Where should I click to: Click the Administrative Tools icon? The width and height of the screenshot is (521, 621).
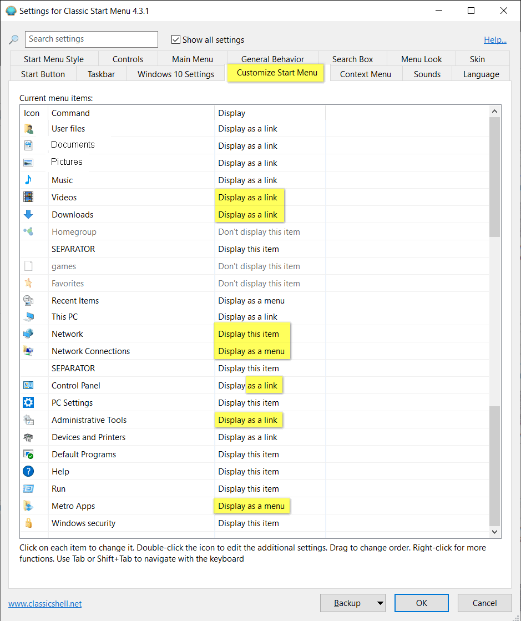coord(28,420)
